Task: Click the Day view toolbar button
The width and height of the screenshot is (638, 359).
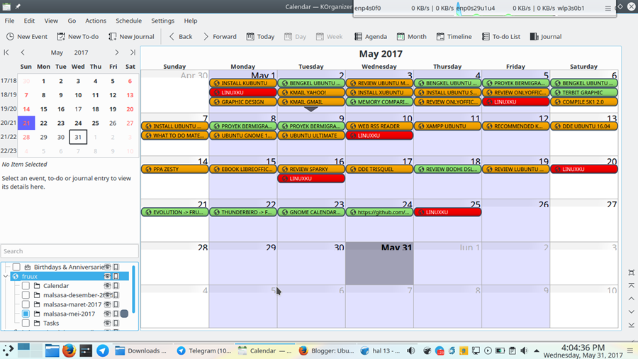Action: (295, 37)
